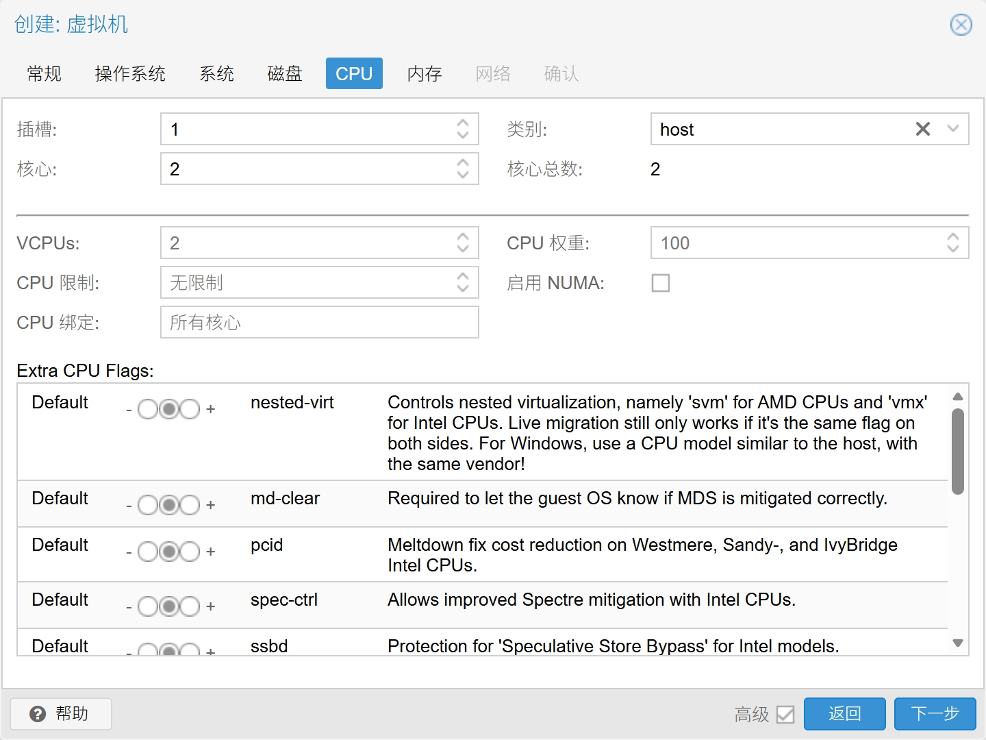Click the 下一步 next button
This screenshot has height=740, width=986.
935,714
